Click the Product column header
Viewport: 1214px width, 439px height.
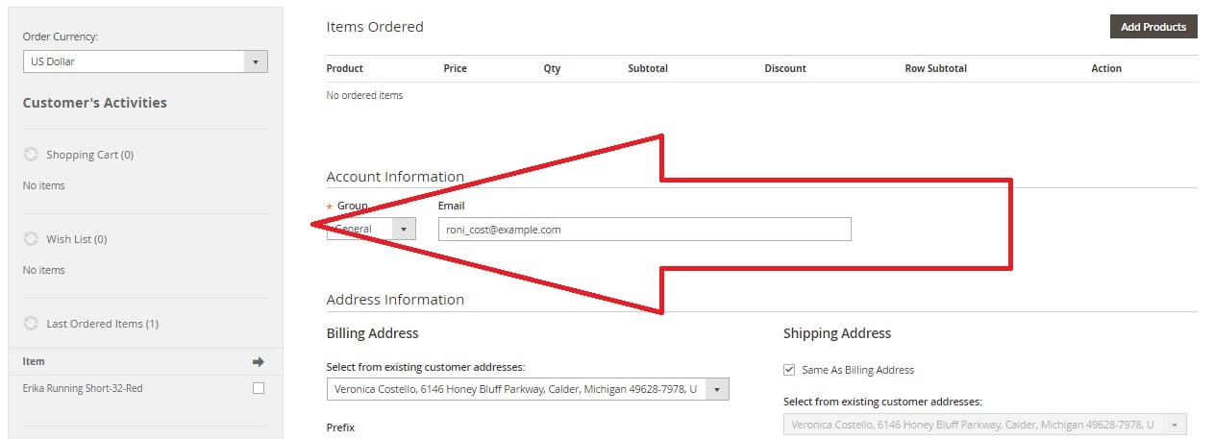pyautogui.click(x=345, y=68)
